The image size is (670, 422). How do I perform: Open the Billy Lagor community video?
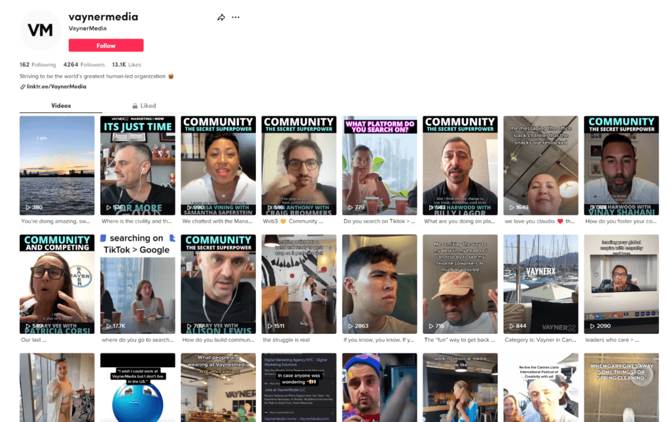[460, 165]
